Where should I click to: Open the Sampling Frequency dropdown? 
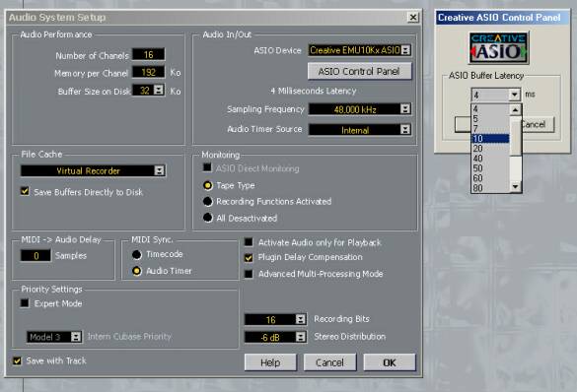pyautogui.click(x=405, y=108)
